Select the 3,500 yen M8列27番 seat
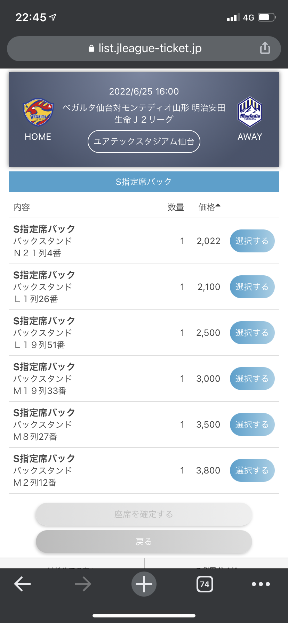 tap(252, 424)
